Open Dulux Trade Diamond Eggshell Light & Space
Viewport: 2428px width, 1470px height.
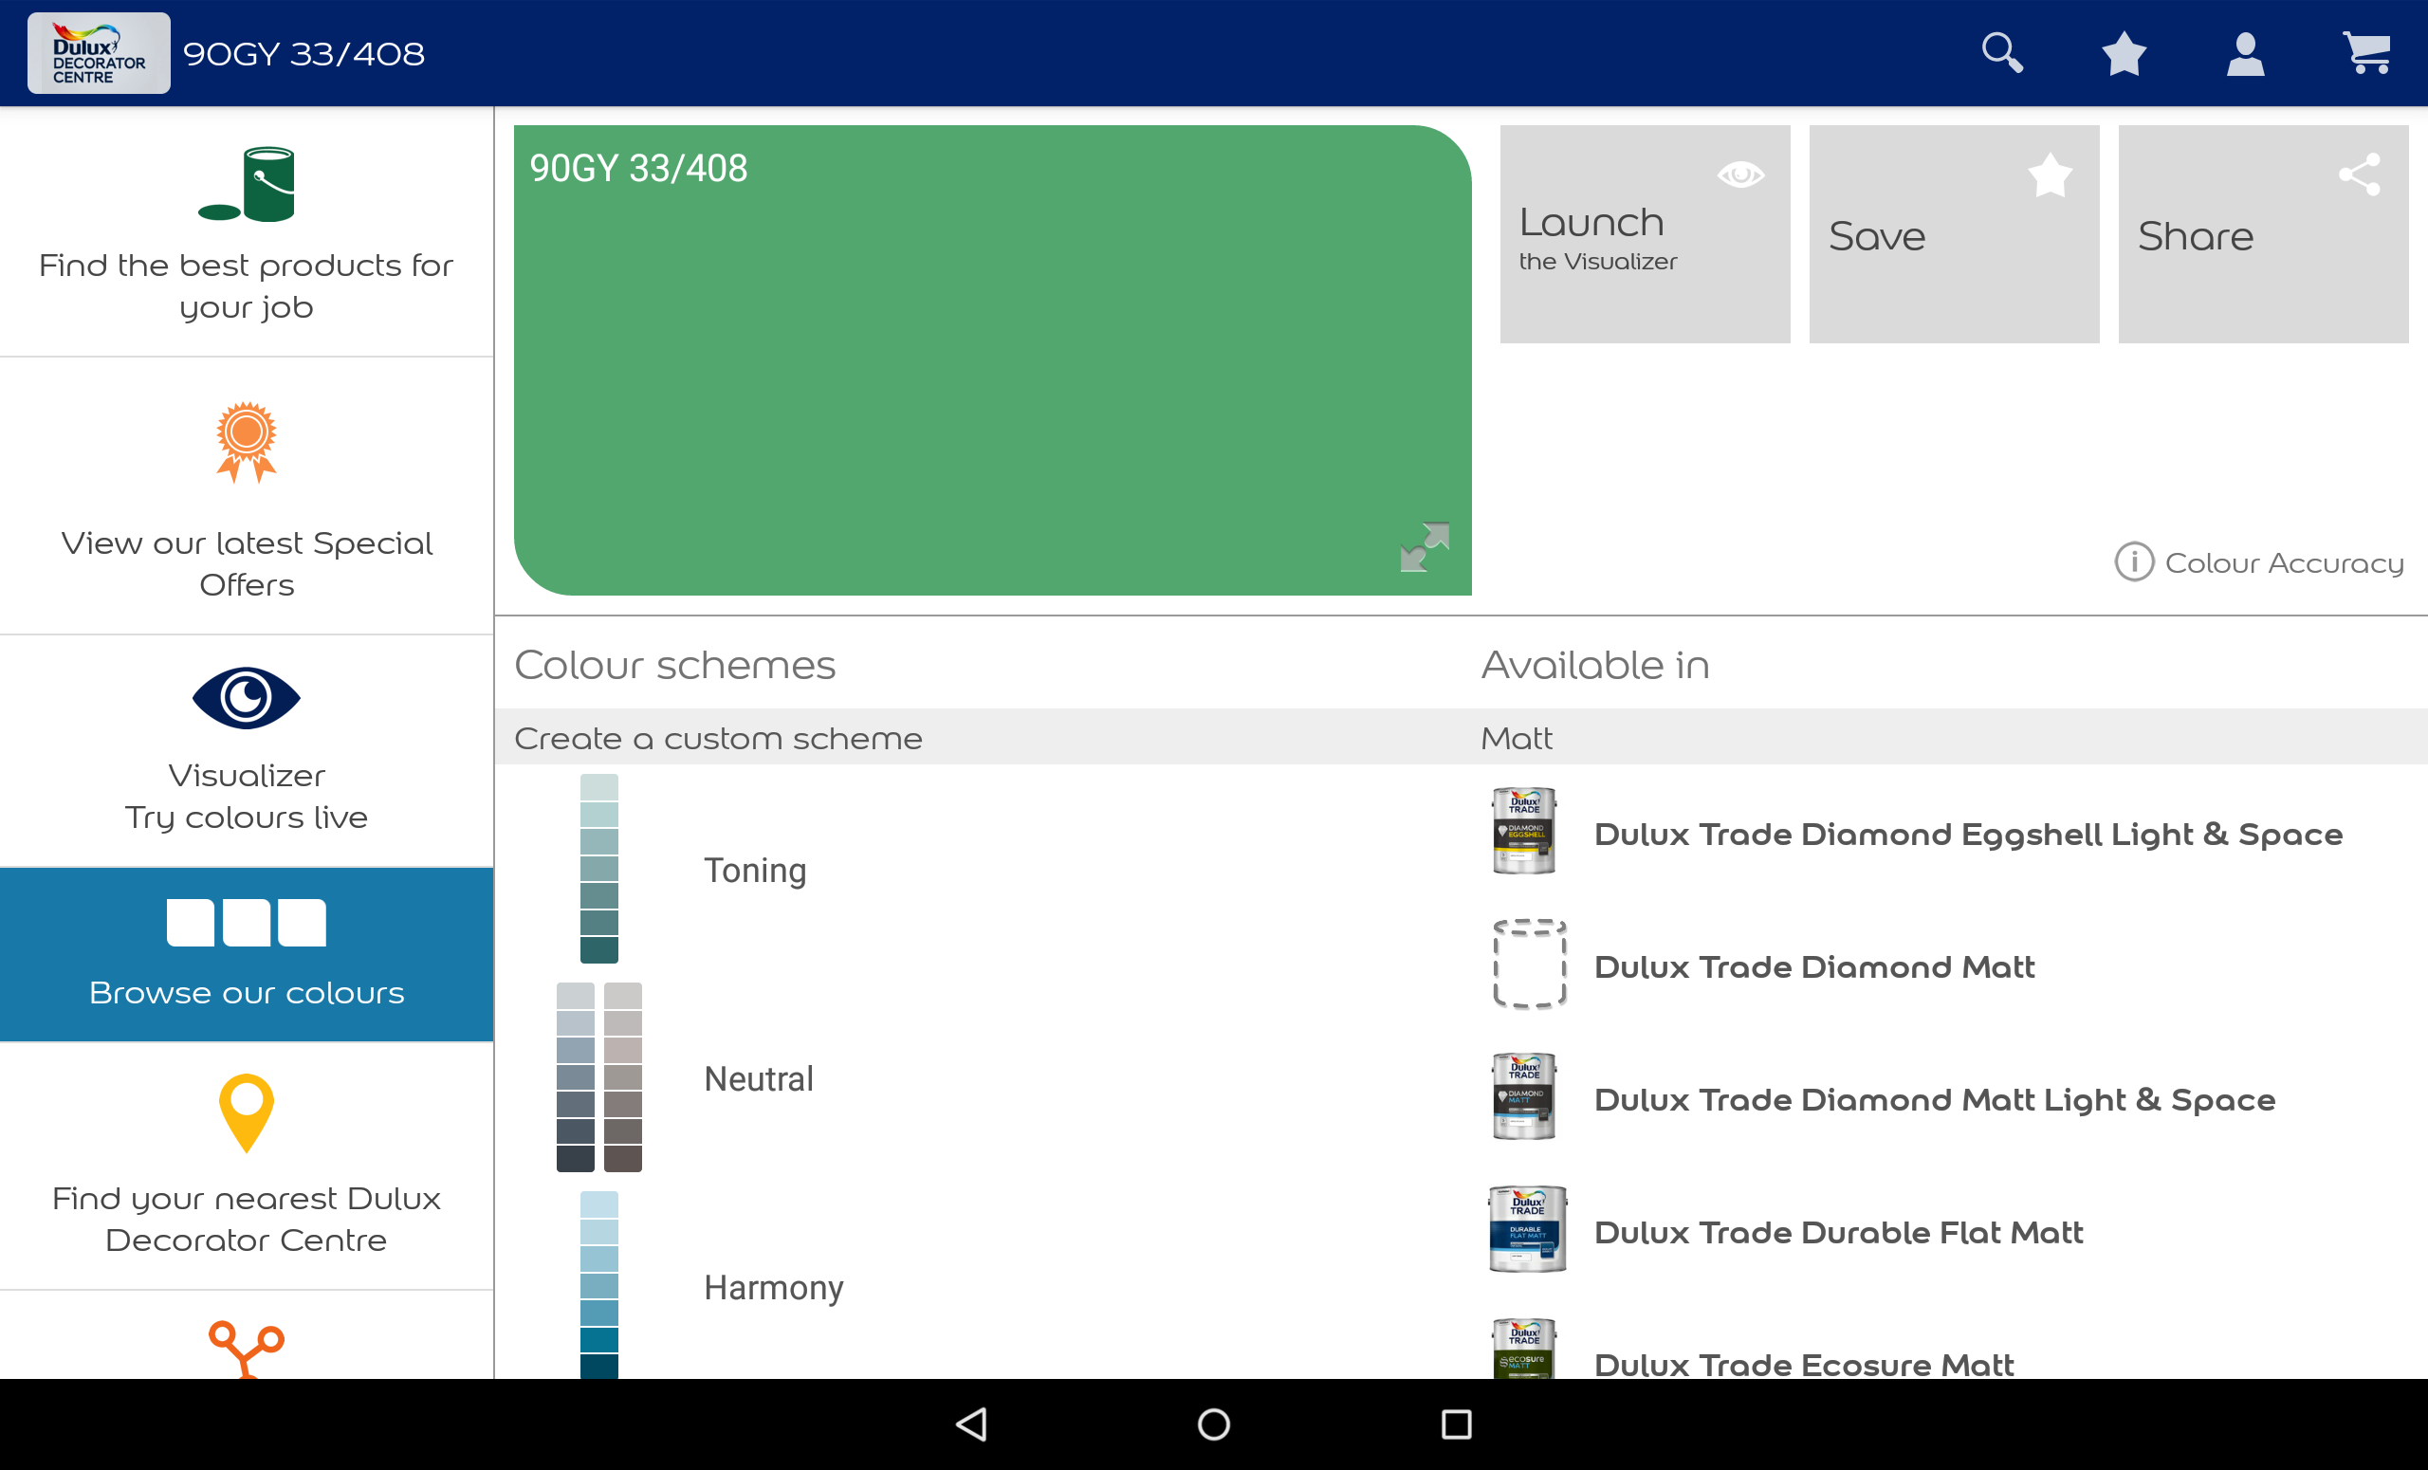(1968, 835)
